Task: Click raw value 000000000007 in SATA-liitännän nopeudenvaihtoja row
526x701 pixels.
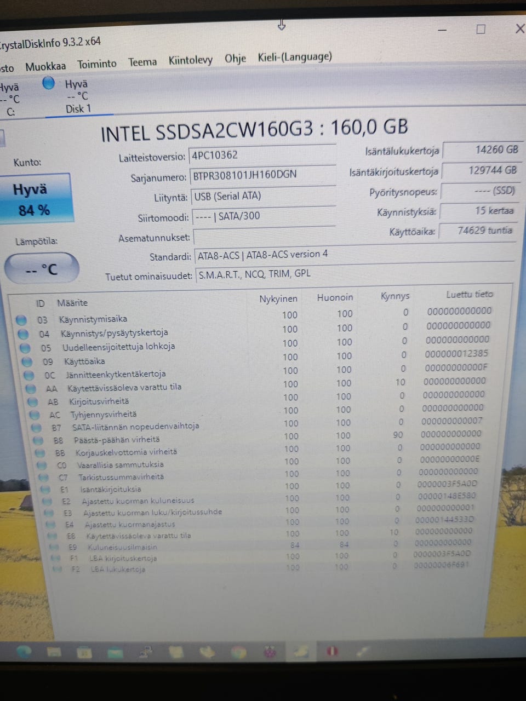Action: 452,421
